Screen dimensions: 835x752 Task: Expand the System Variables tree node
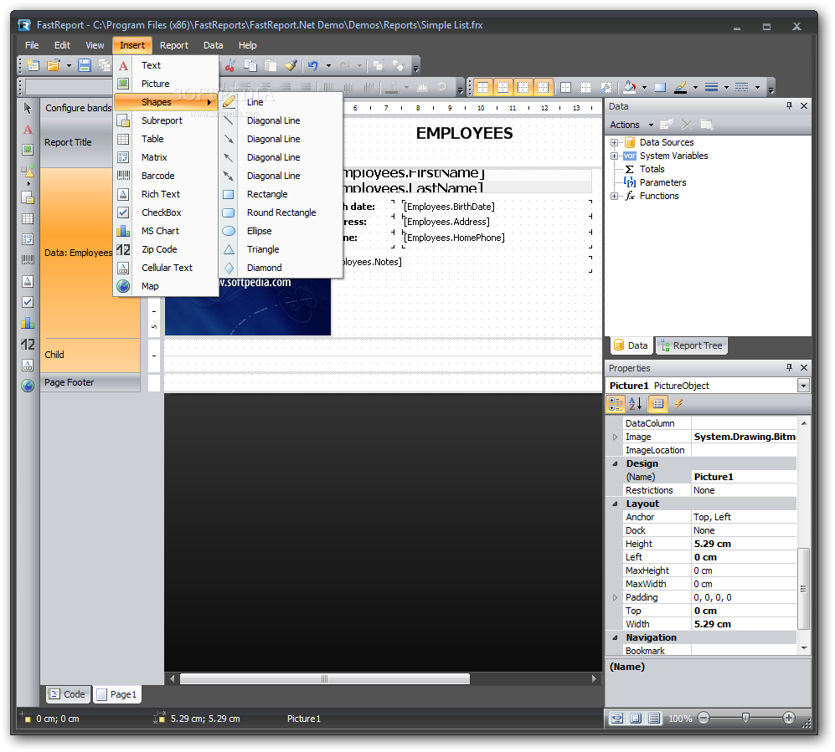pyautogui.click(x=614, y=156)
